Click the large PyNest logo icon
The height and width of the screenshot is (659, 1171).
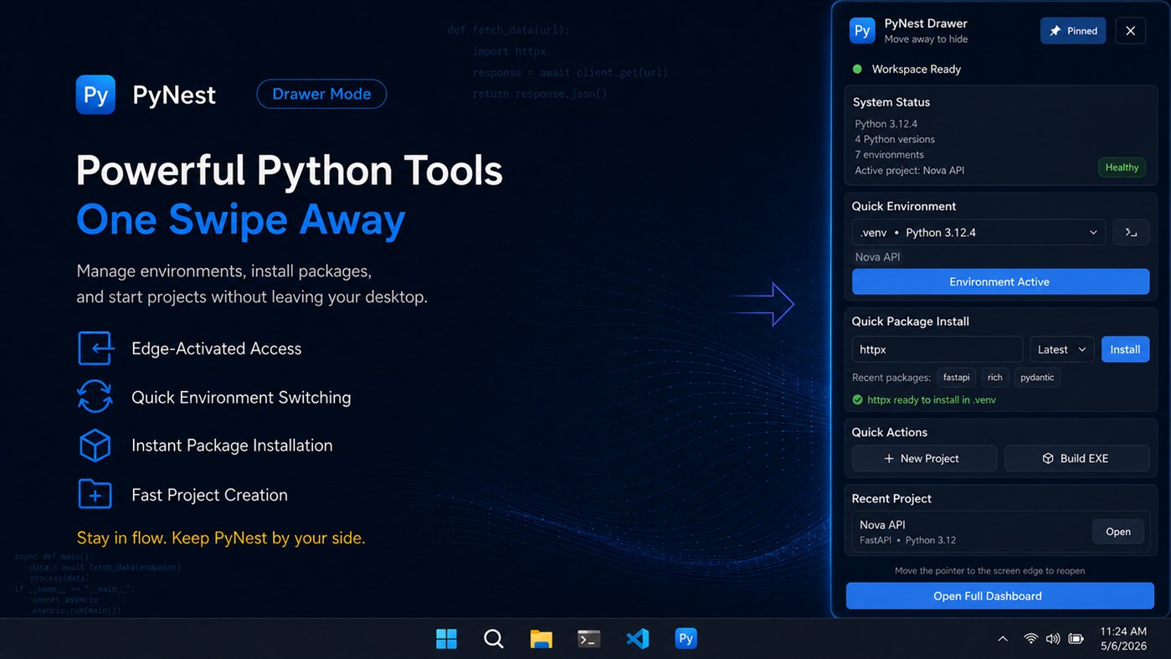pos(95,95)
